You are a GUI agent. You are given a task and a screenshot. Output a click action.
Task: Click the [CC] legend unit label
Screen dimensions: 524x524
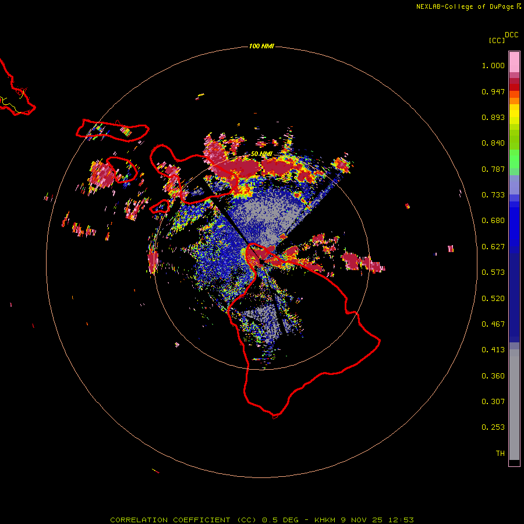click(x=497, y=40)
